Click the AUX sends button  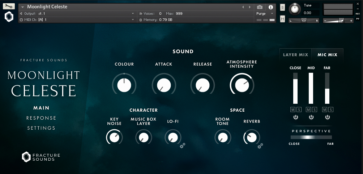click(x=358, y=14)
